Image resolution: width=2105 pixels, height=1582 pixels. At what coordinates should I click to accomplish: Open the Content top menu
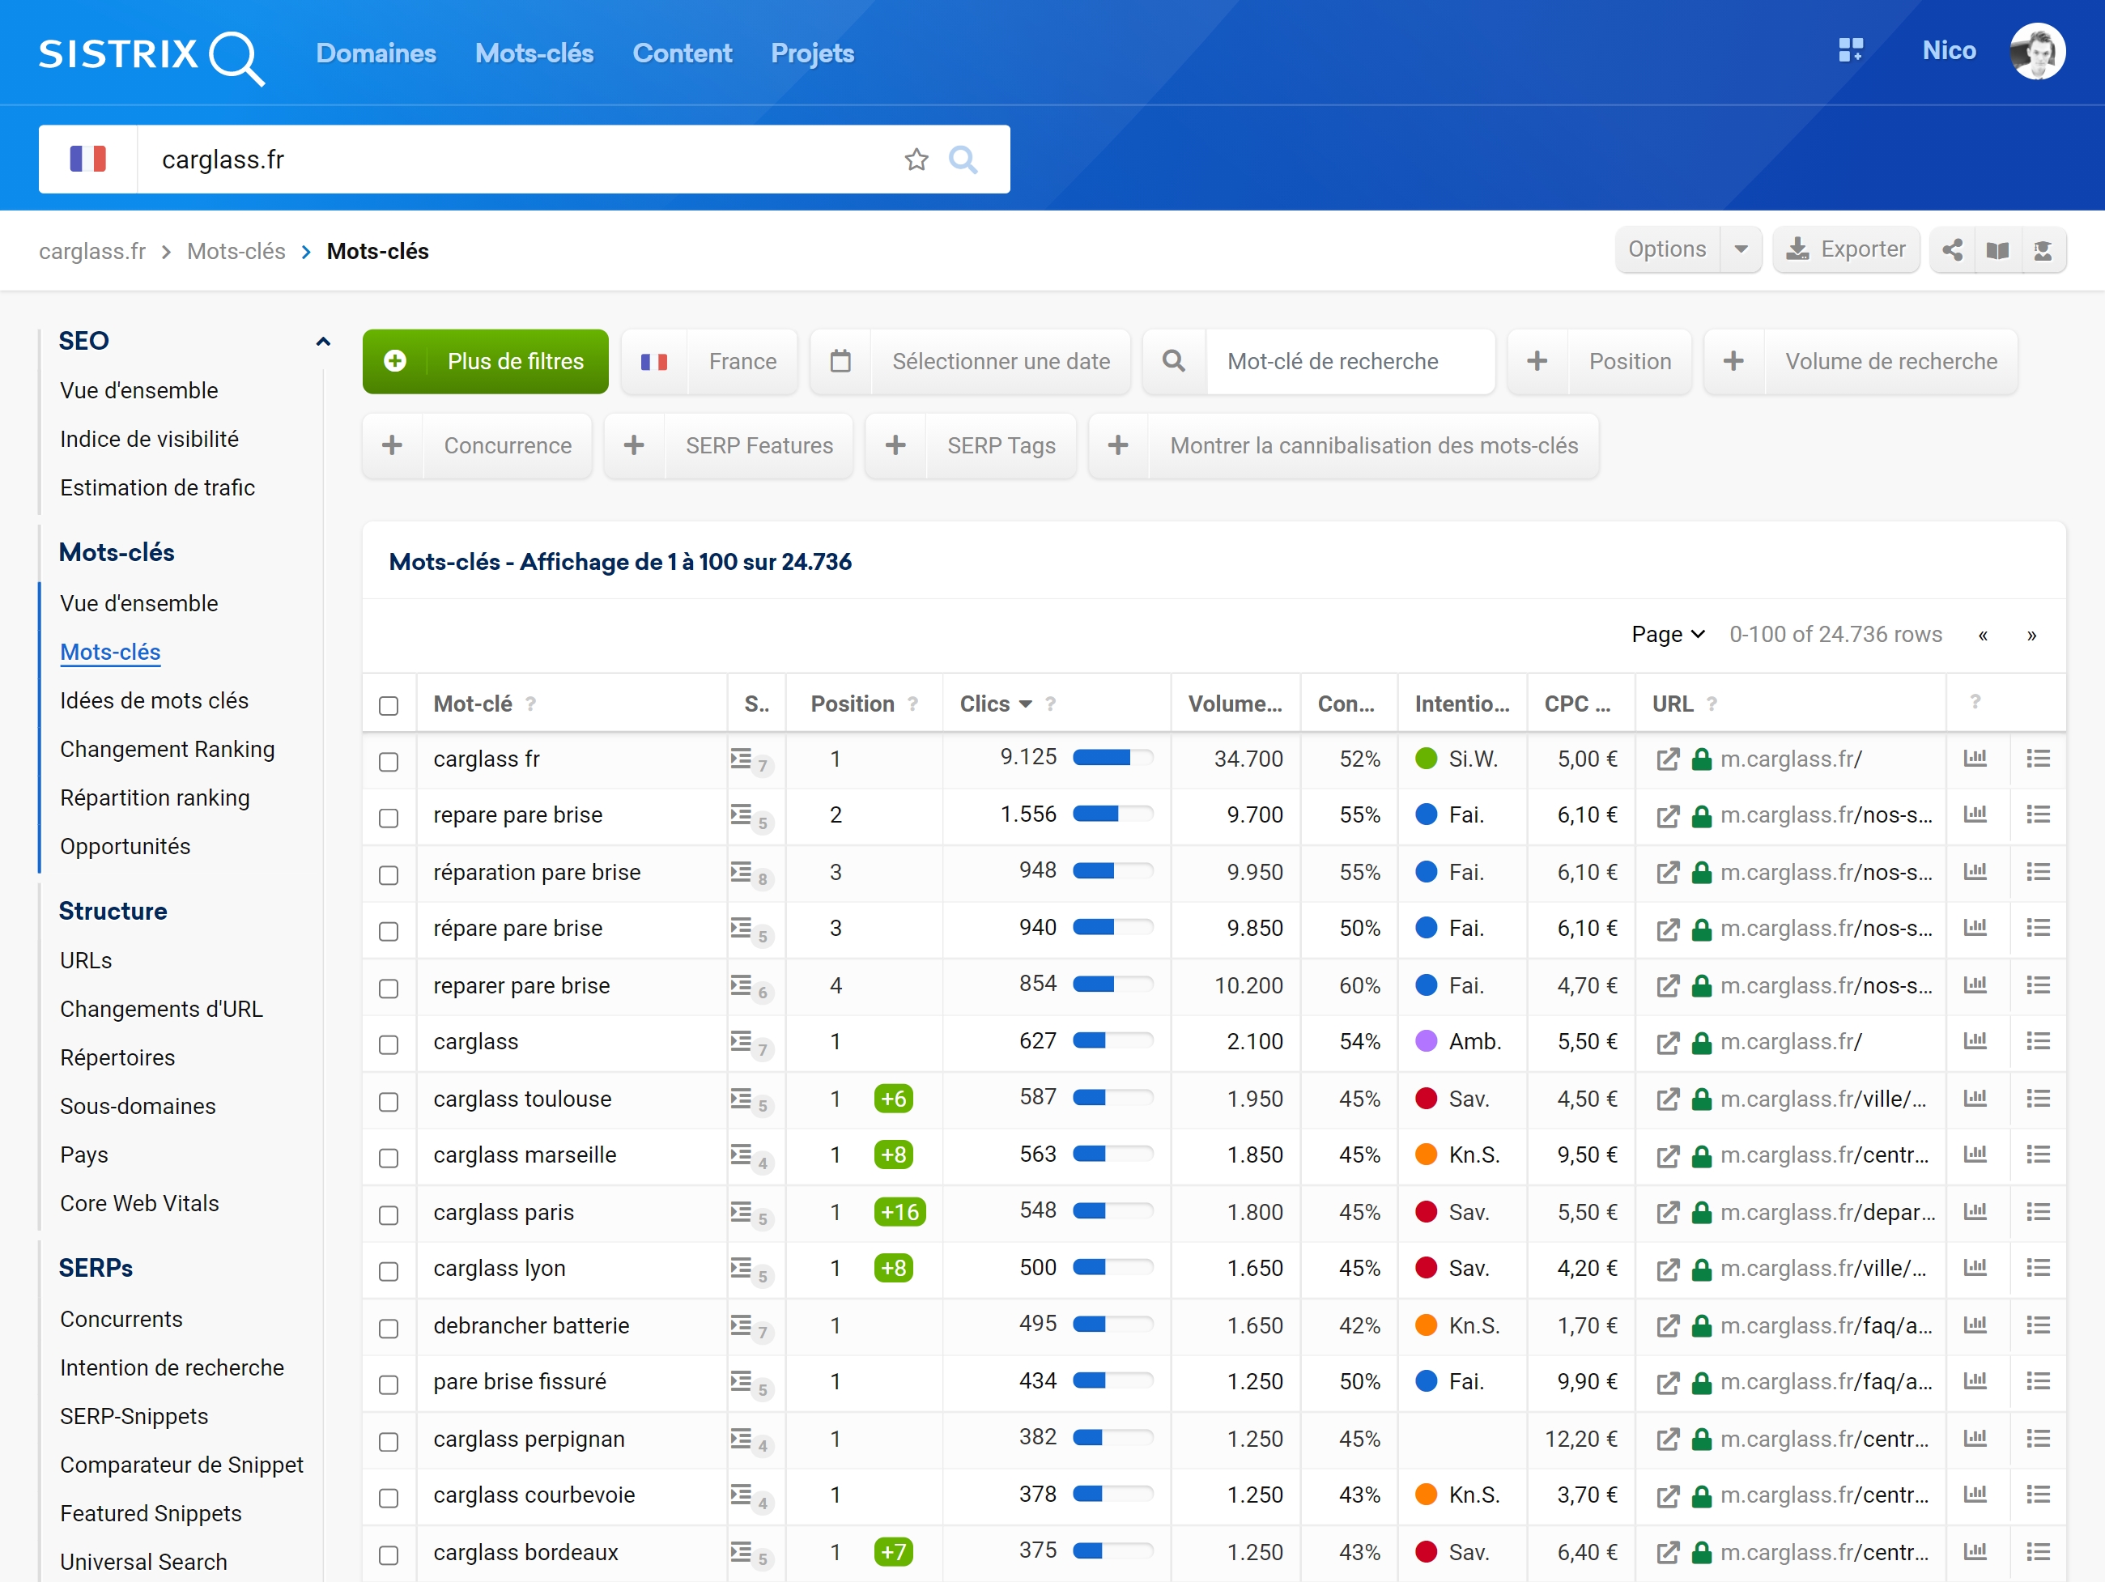tap(683, 53)
